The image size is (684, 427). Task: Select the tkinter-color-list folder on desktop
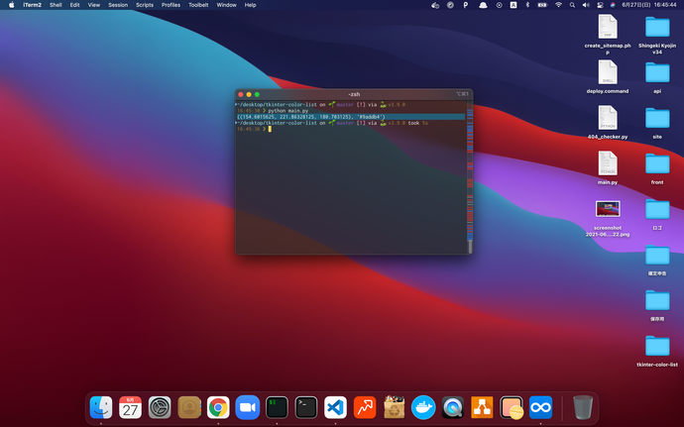pyautogui.click(x=657, y=351)
